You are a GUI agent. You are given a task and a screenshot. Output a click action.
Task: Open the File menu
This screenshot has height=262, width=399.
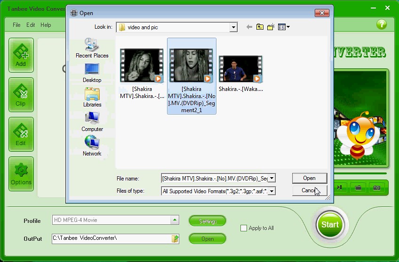16,25
